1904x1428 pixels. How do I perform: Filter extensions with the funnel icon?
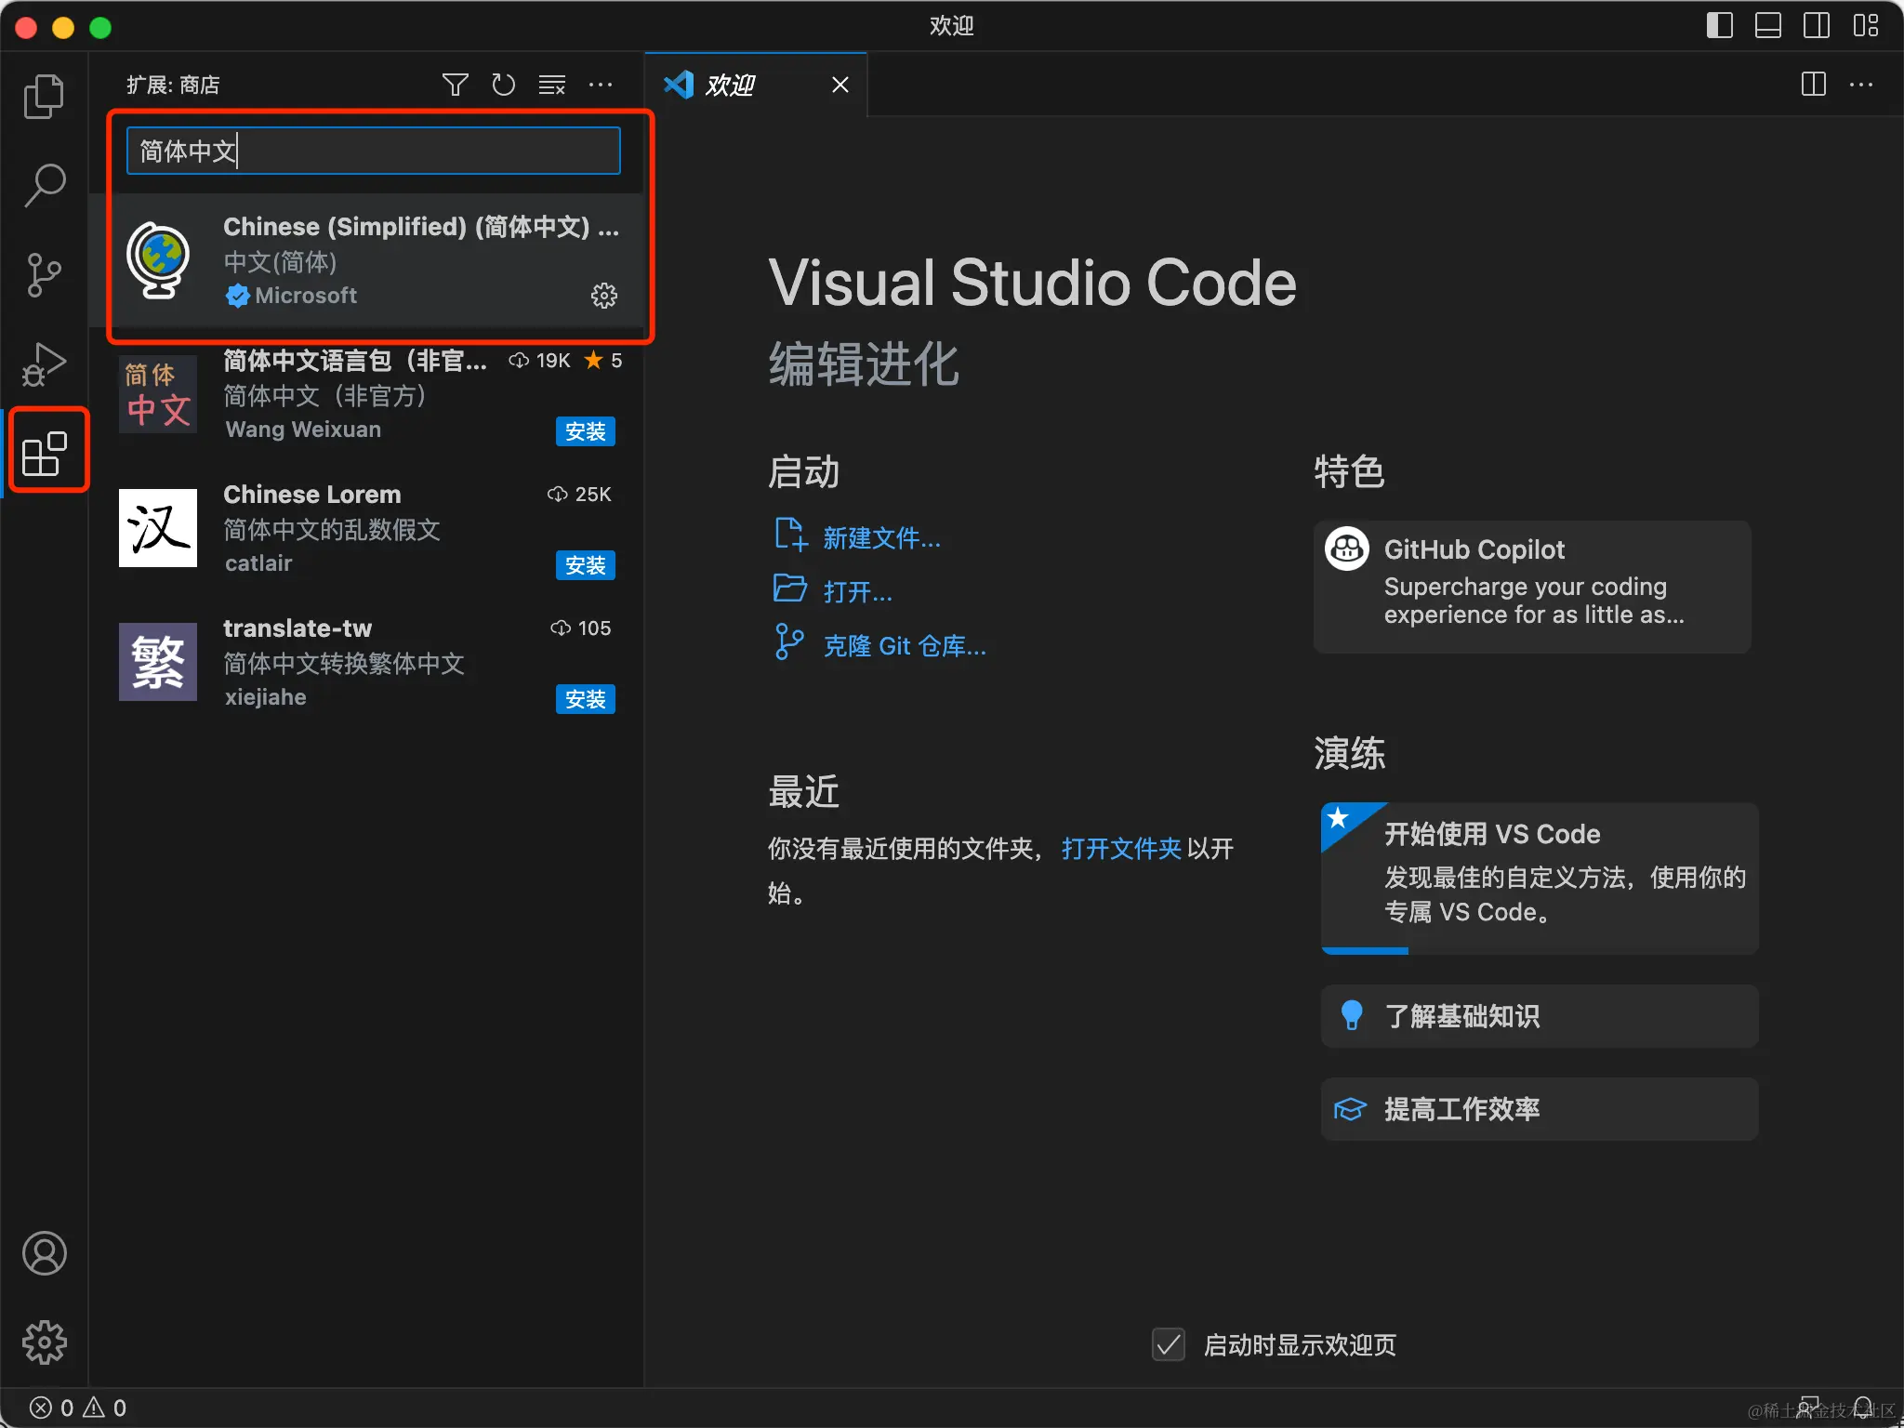(x=455, y=85)
